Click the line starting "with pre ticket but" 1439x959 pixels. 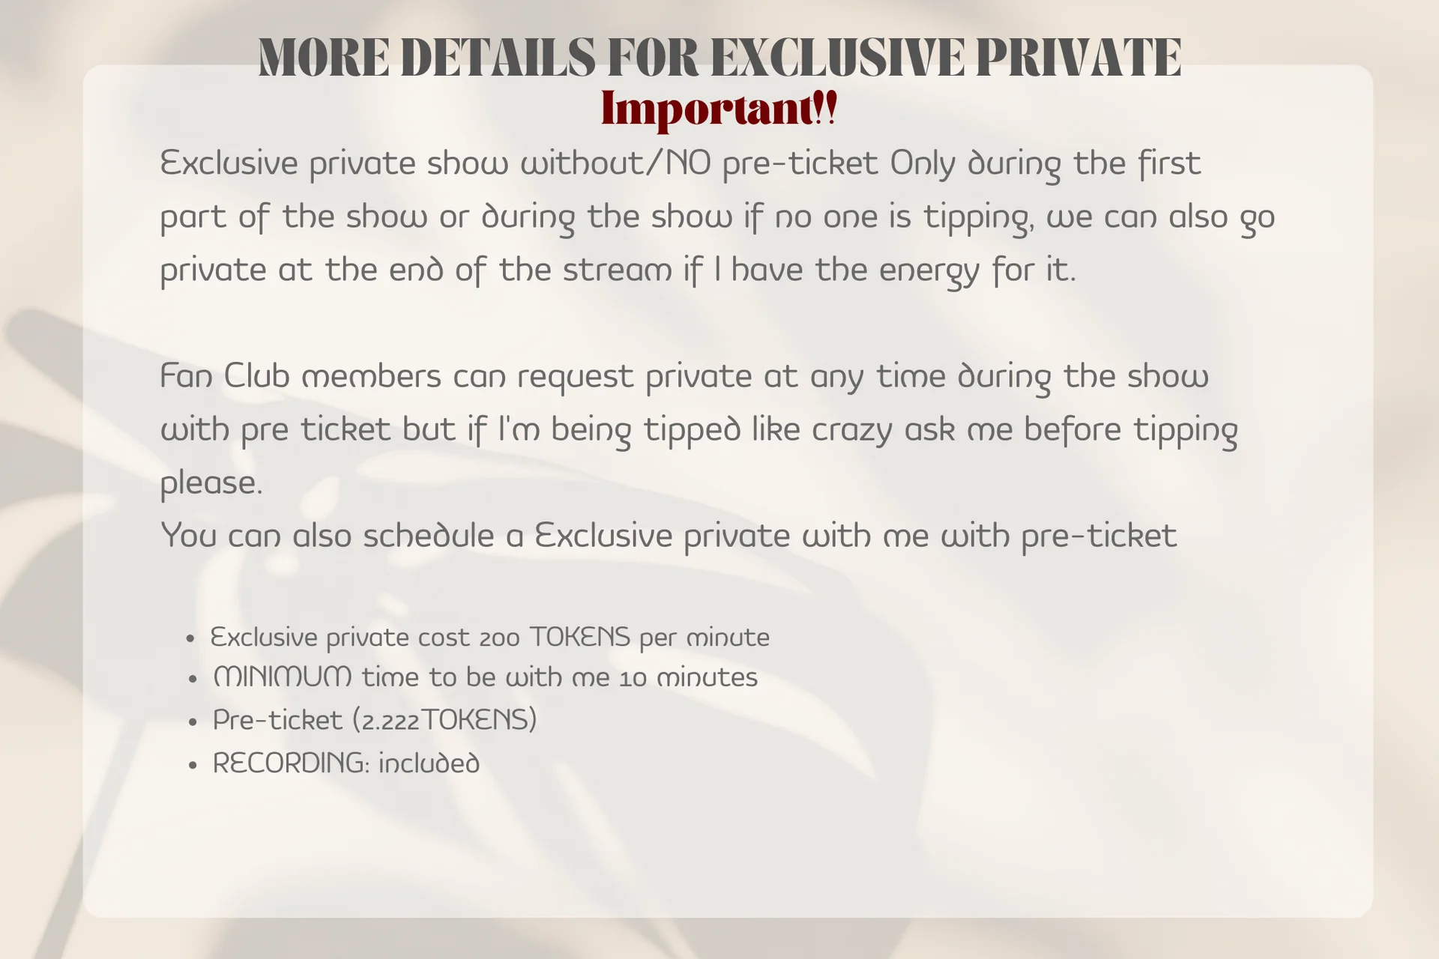pos(697,430)
